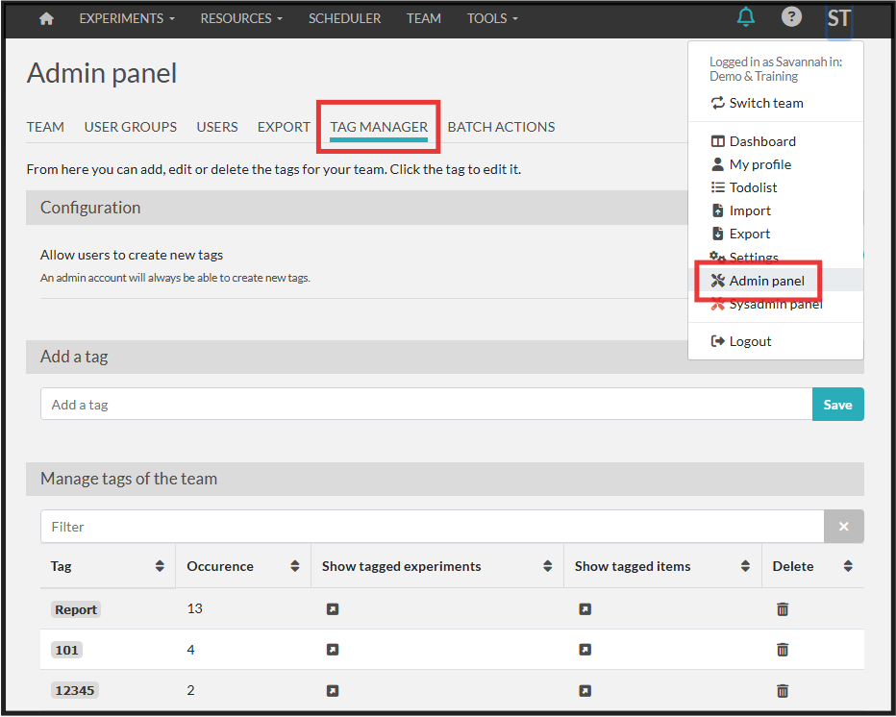Click the Add a tag input field
The width and height of the screenshot is (896, 717).
[x=426, y=405]
